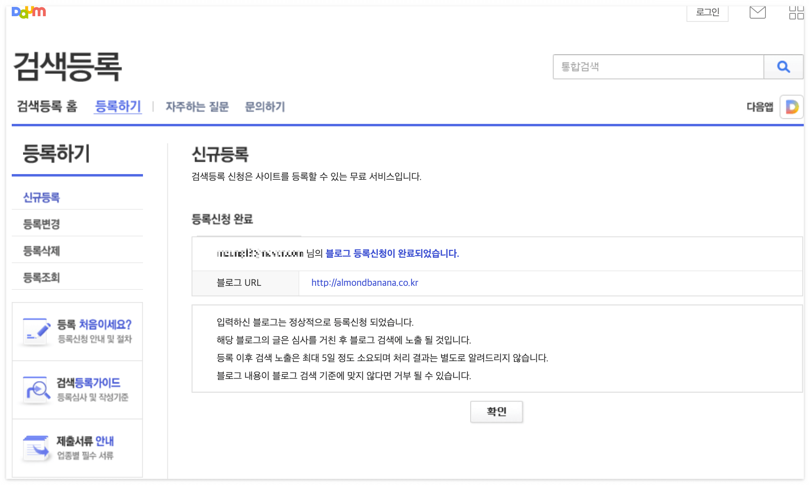The height and width of the screenshot is (485, 810).
Task: Switch to the 검색등록 홈 tab
Action: pos(48,106)
